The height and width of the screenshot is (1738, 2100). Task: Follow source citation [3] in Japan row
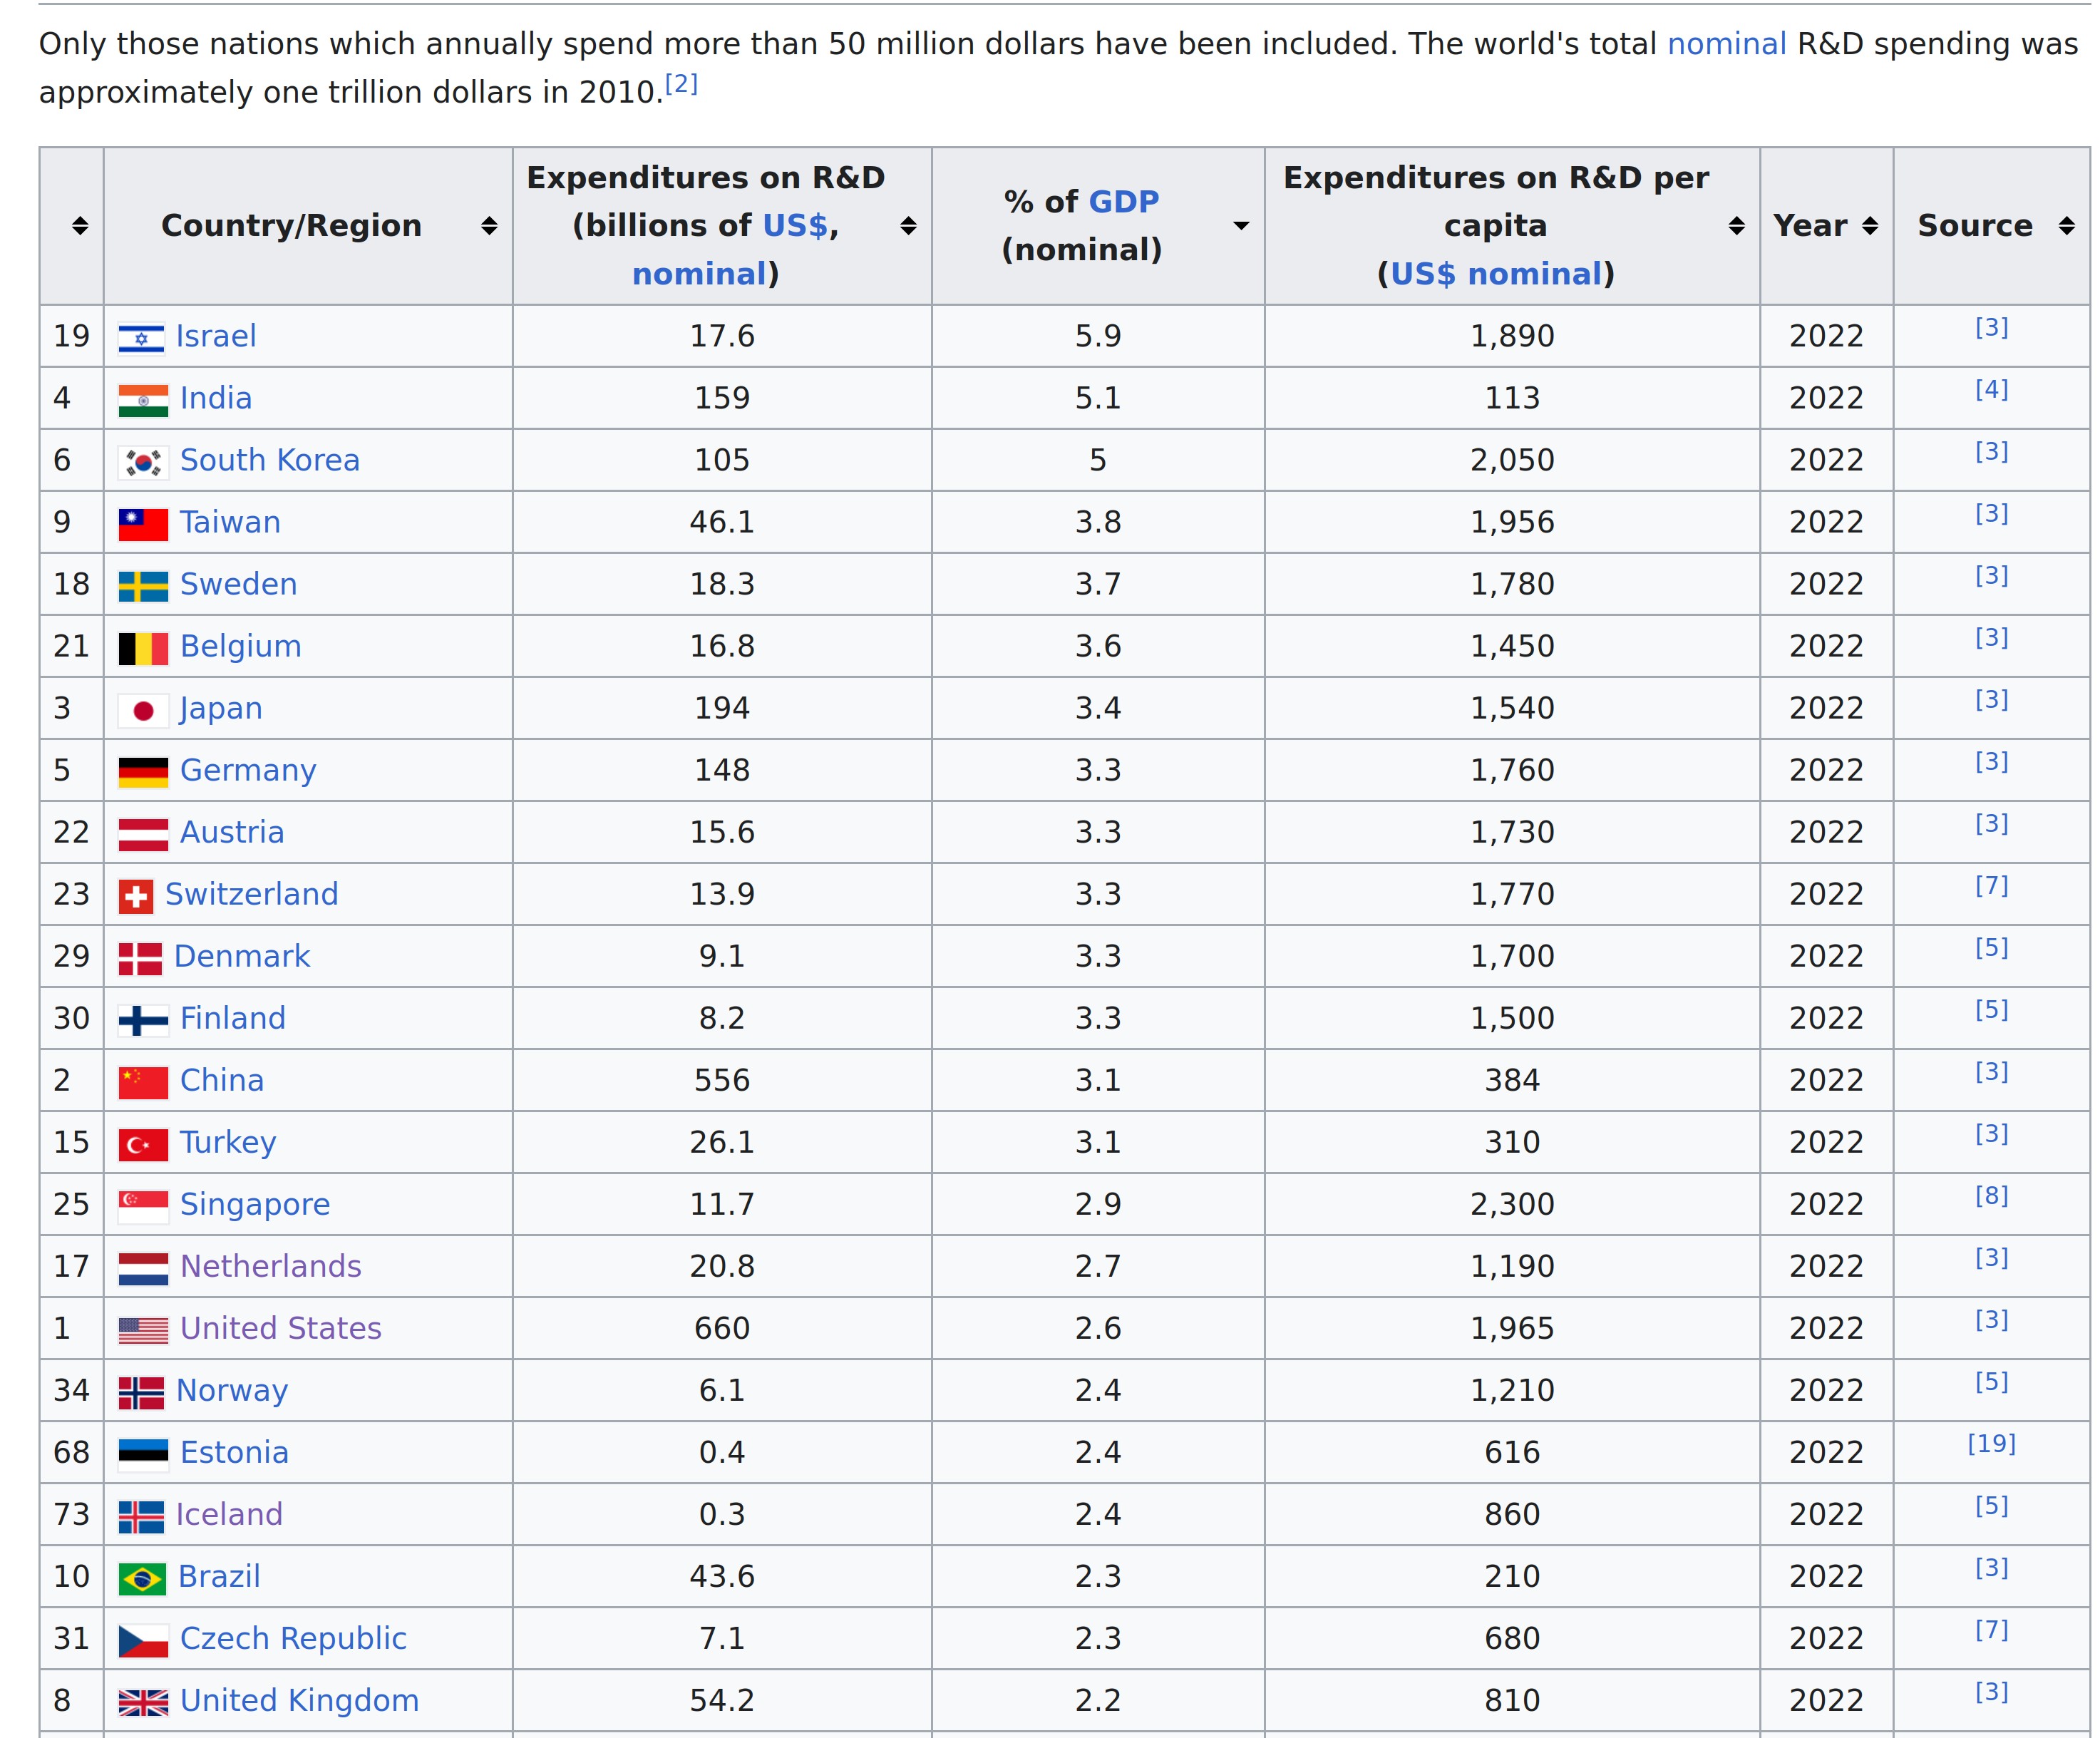tap(1991, 700)
